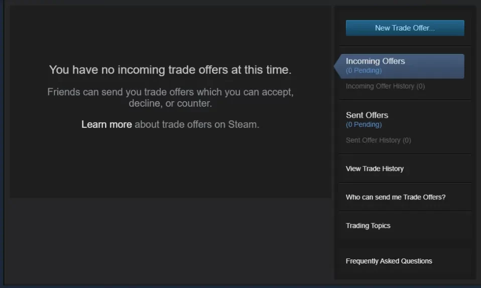The width and height of the screenshot is (481, 288).
Task: Open Who can send me Trade Offers?
Action: coord(396,197)
